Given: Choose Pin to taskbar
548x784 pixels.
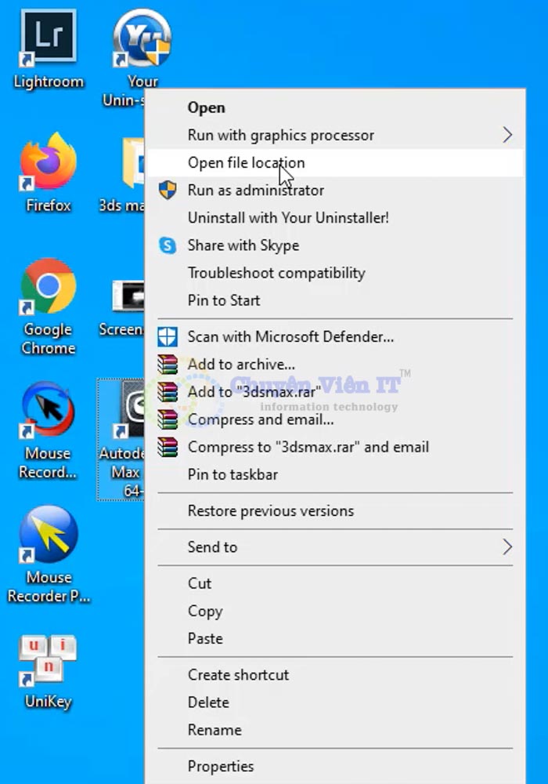Looking at the screenshot, I should tap(335, 474).
